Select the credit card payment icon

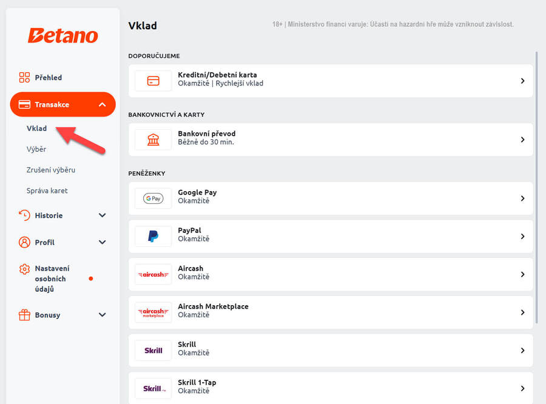click(x=153, y=81)
